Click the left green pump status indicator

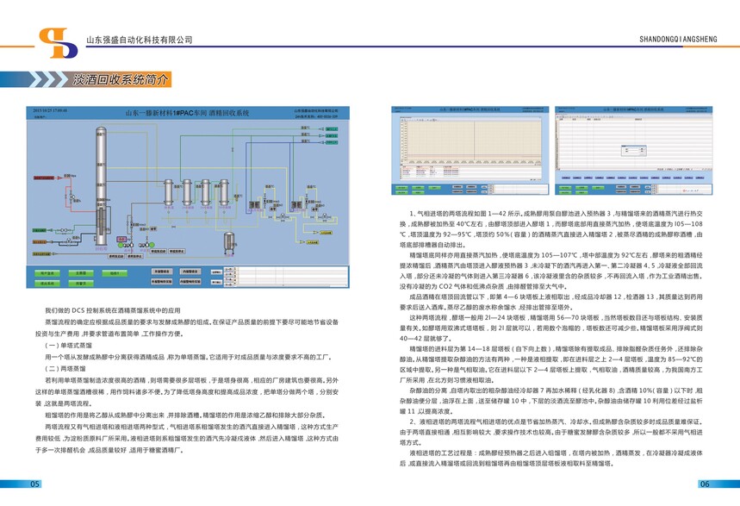click(121, 245)
